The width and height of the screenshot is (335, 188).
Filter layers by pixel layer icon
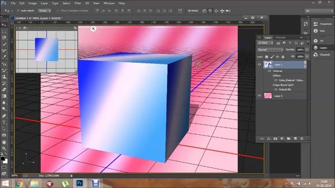pyautogui.click(x=278, y=43)
